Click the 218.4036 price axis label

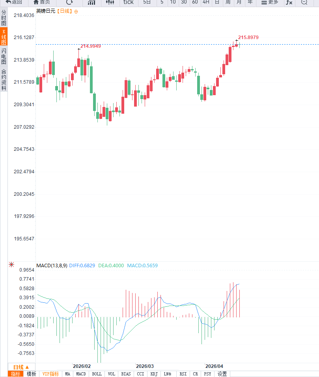click(24, 15)
